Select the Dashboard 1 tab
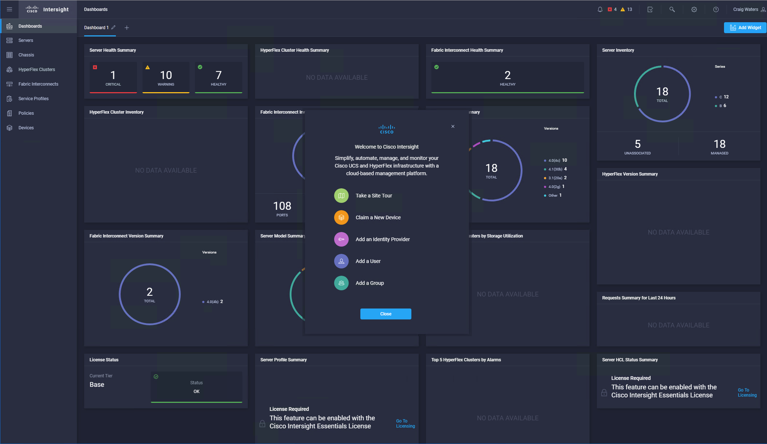Viewport: 767px width, 444px height. point(96,28)
